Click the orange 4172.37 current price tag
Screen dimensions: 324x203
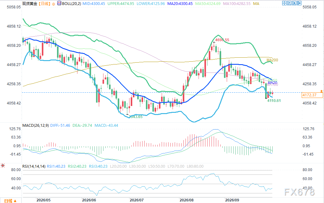tap(312, 95)
